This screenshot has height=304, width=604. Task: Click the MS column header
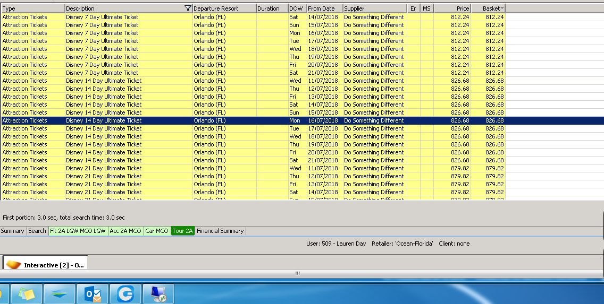tap(427, 8)
